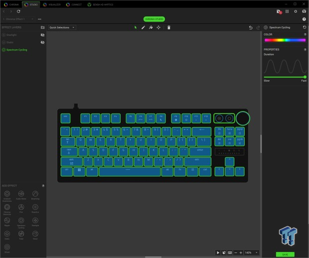
Task: Select the spacebar key on keyboard
Action: 130,172
